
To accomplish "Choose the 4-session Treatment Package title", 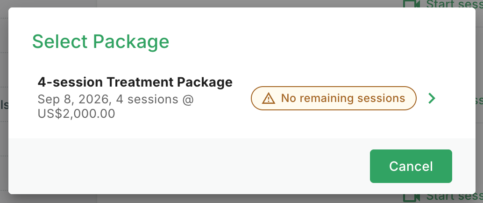I will pos(135,82).
